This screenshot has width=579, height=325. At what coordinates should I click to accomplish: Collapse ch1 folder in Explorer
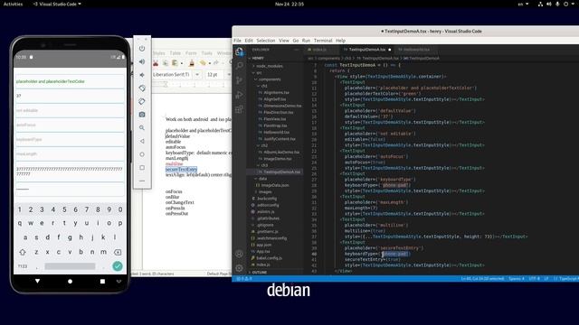click(x=264, y=86)
